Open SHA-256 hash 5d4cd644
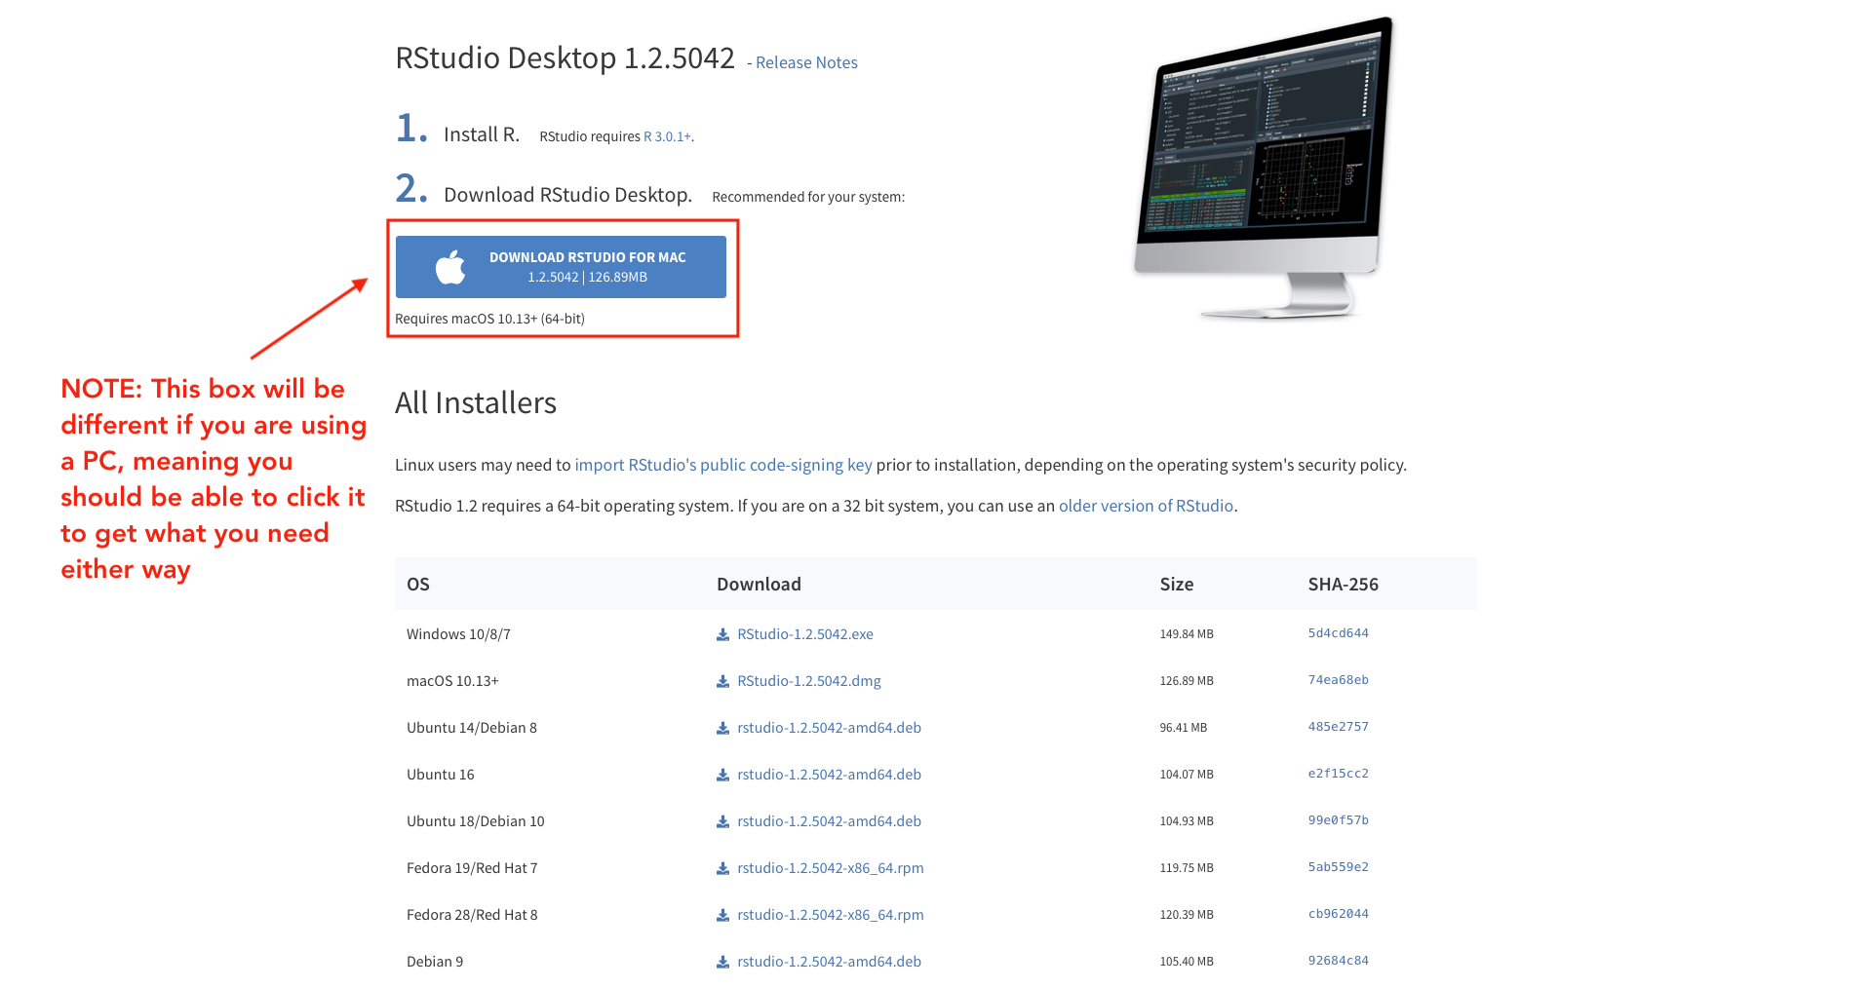Image resolution: width=1872 pixels, height=988 pixels. [x=1339, y=633]
